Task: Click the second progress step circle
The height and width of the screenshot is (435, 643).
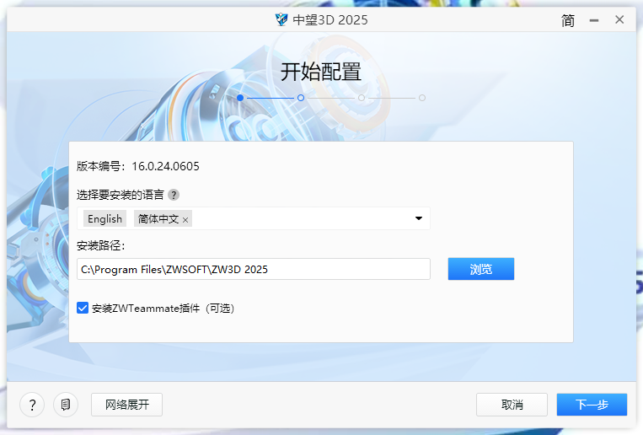Action: click(301, 98)
